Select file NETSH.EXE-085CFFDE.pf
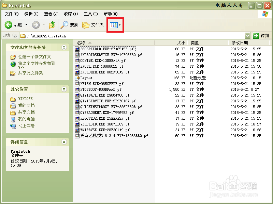 (102, 84)
